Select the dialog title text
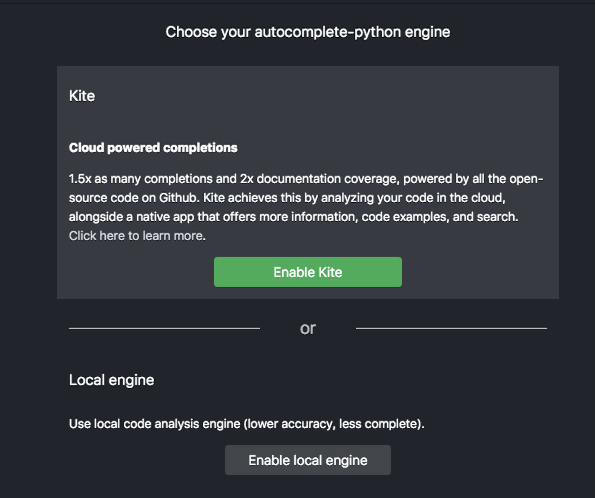The width and height of the screenshot is (595, 498). click(308, 32)
